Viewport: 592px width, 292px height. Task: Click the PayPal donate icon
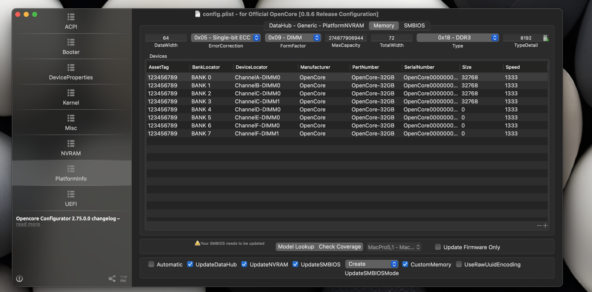123,278
